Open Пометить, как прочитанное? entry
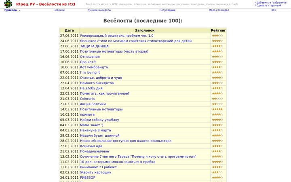The width and height of the screenshot is (291, 182). click(105, 93)
